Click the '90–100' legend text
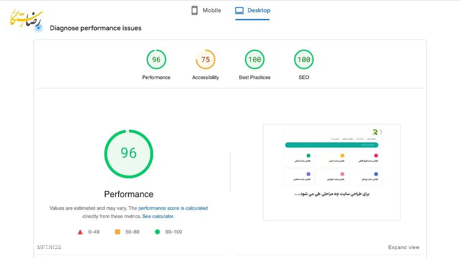 coord(174,232)
